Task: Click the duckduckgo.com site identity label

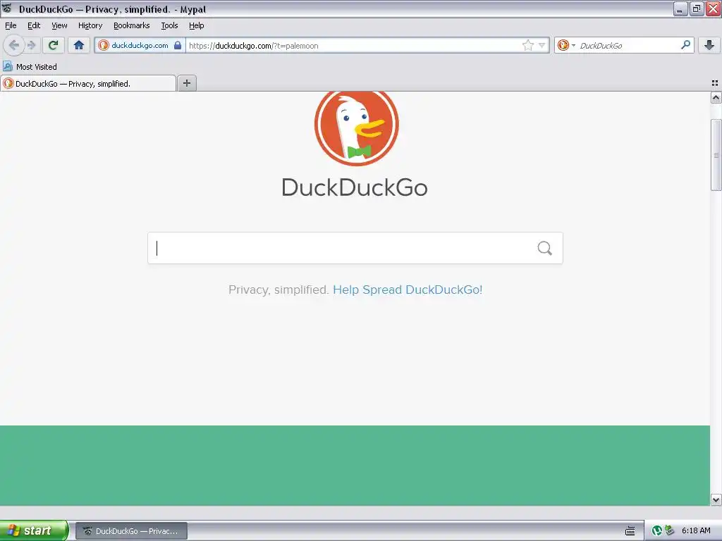Action: pyautogui.click(x=140, y=45)
